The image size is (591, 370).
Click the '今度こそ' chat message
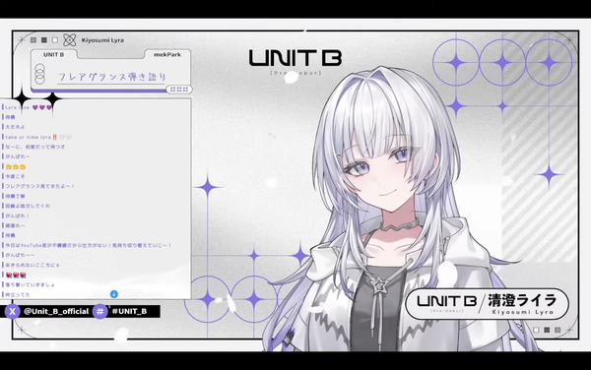(15, 176)
